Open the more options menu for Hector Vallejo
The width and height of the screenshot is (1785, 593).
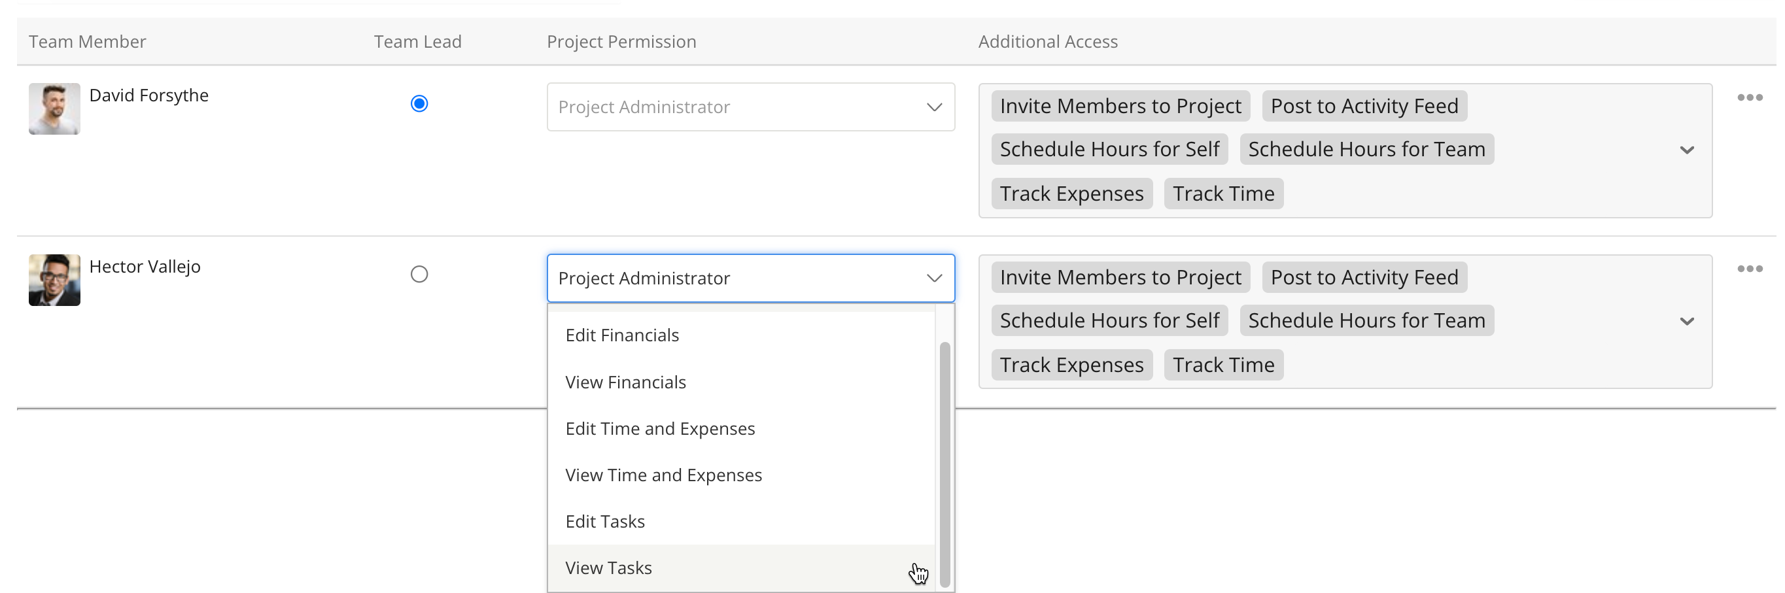click(1749, 269)
